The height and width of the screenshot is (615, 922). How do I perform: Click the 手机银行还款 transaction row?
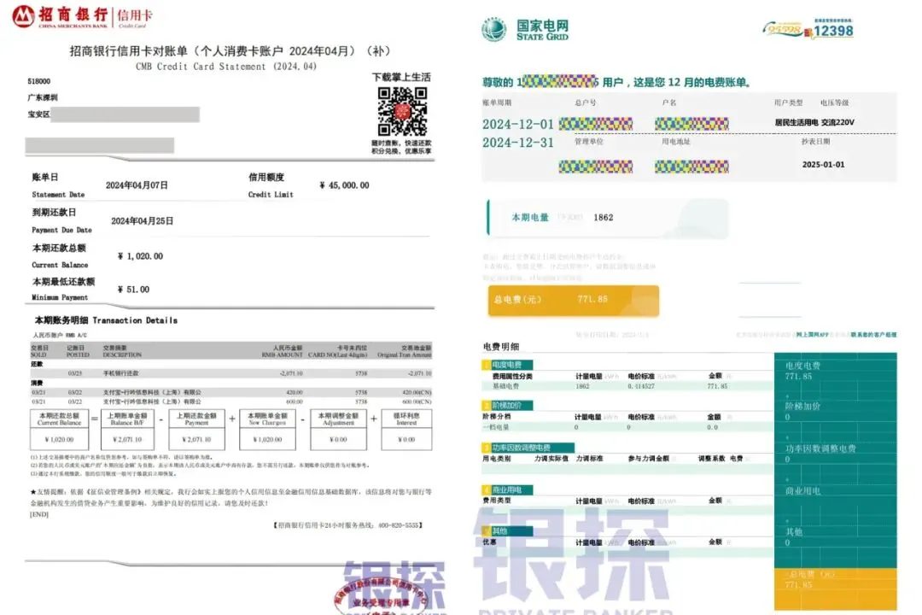point(231,373)
